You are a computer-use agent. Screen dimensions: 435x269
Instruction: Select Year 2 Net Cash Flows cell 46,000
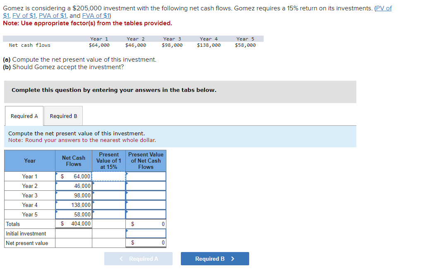point(74,186)
